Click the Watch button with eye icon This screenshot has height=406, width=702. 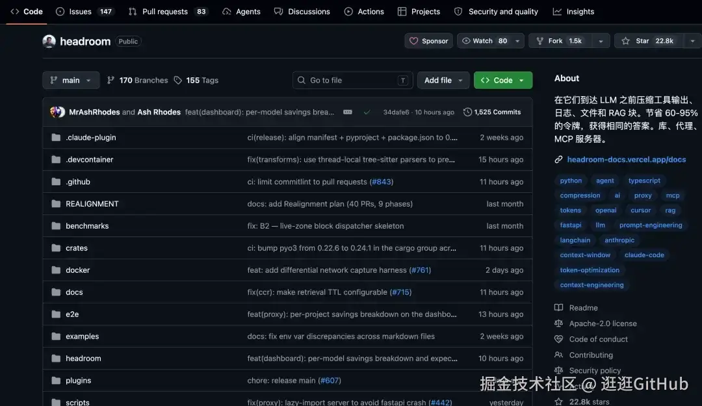pos(484,41)
